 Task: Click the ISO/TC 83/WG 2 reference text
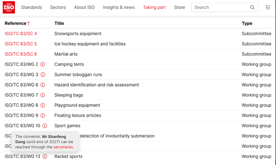[x=21, y=64]
